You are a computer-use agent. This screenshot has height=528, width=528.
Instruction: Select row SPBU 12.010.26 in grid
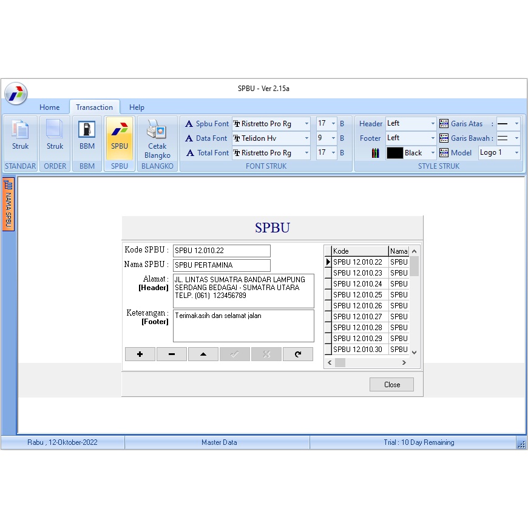point(367,306)
